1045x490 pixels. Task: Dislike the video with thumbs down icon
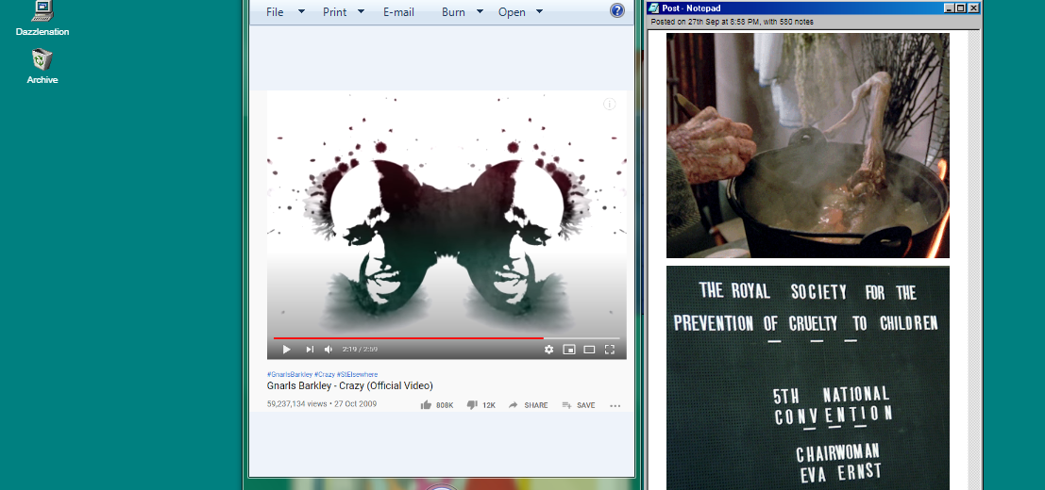(x=472, y=405)
